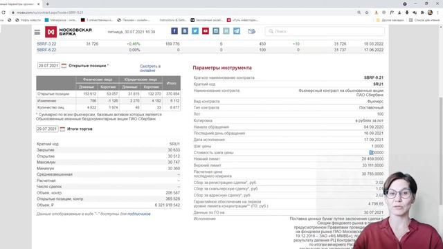Click the mail envelope icon in header
This screenshot has width=443, height=249.
(252, 31)
